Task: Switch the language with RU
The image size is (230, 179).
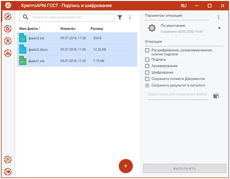Action: (184, 6)
